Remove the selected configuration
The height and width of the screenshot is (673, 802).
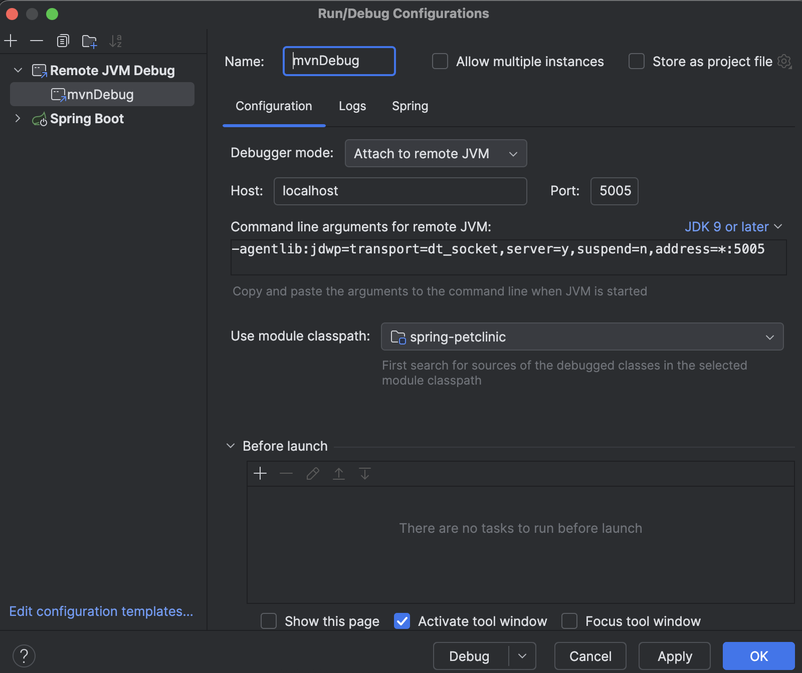coord(37,41)
